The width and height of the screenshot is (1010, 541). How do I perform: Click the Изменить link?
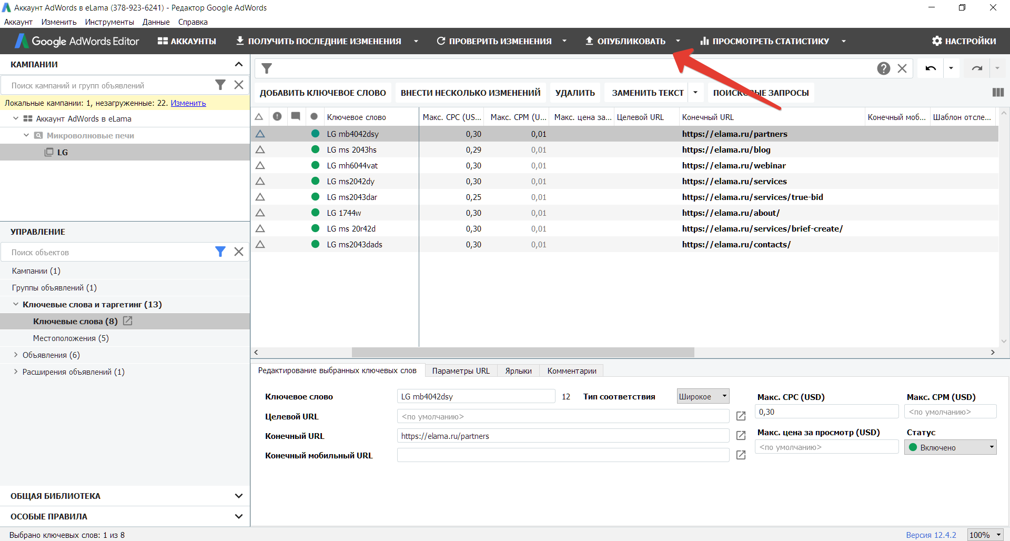188,103
